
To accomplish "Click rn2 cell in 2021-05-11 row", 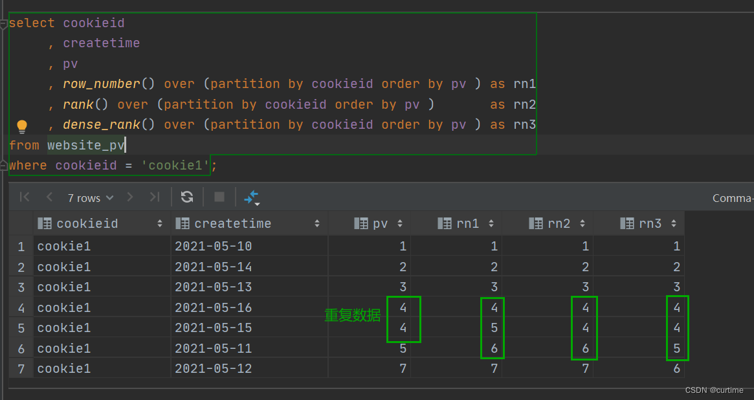I will click(x=548, y=349).
